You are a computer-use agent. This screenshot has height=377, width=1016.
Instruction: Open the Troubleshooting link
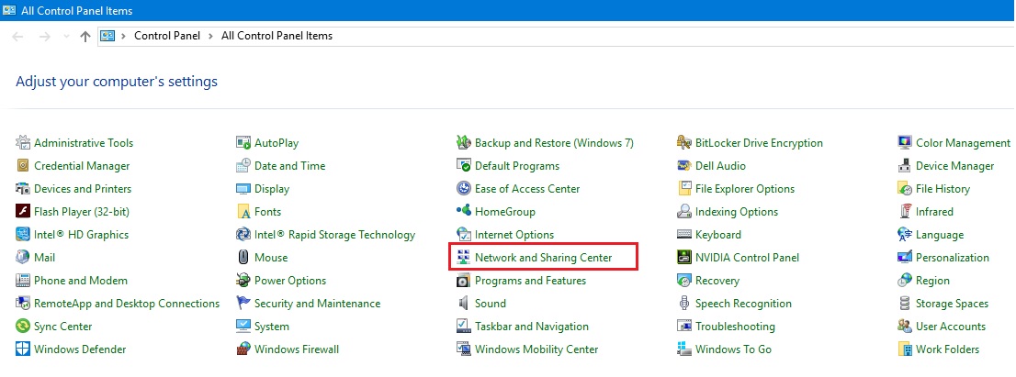[x=735, y=327]
